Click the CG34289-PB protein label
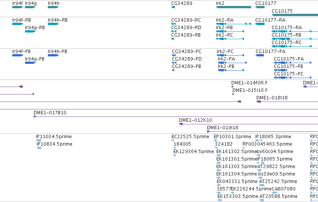 click(186, 66)
